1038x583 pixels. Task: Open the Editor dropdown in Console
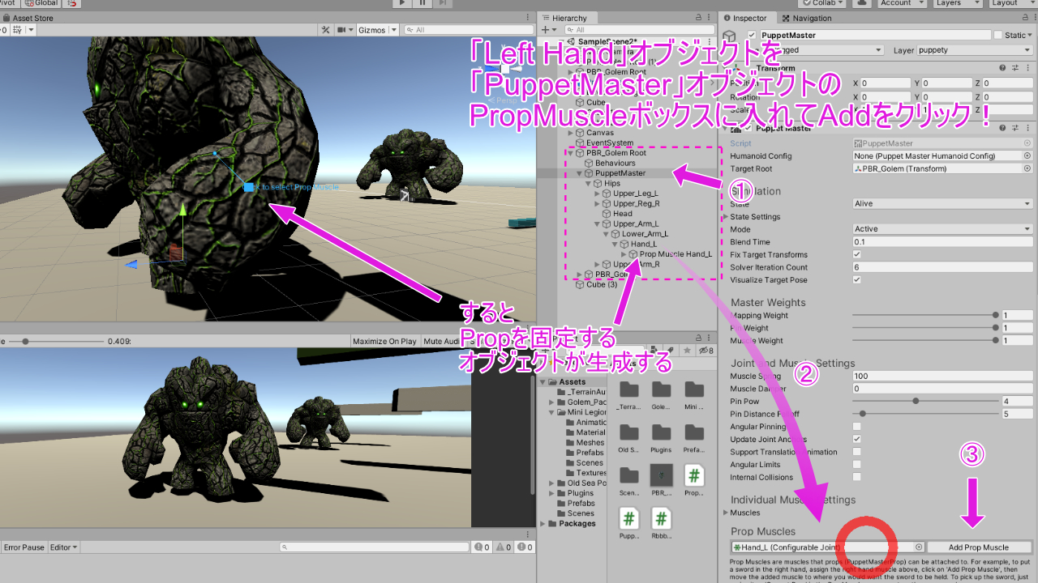(x=64, y=547)
